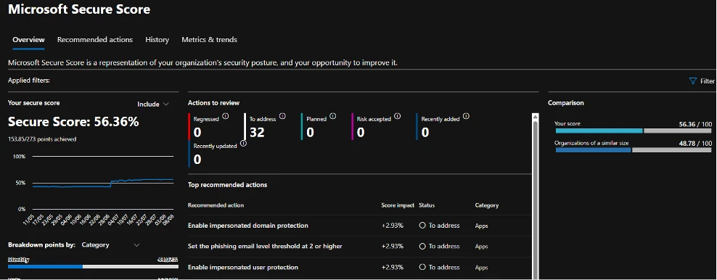This screenshot has height=280, width=717.
Task: Sort by the Recommended action column header
Action: coord(216,205)
